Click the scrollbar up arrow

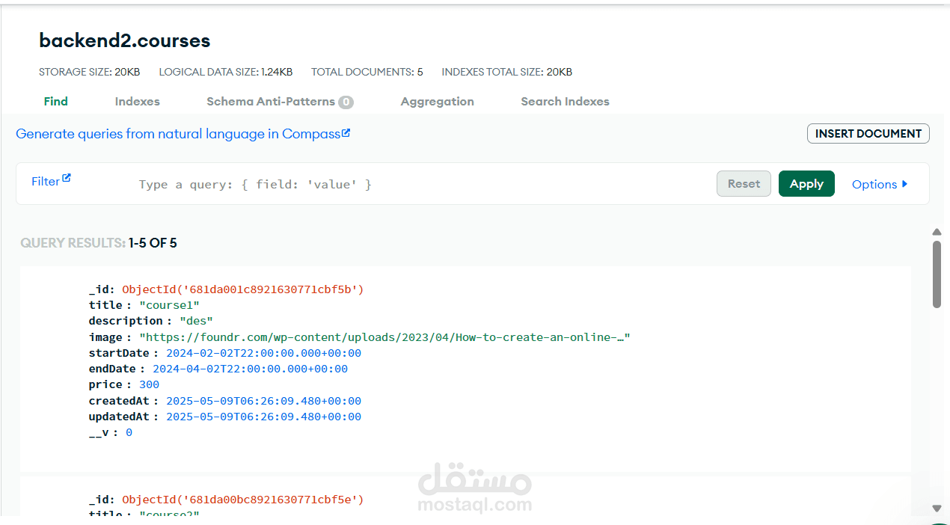[937, 233]
